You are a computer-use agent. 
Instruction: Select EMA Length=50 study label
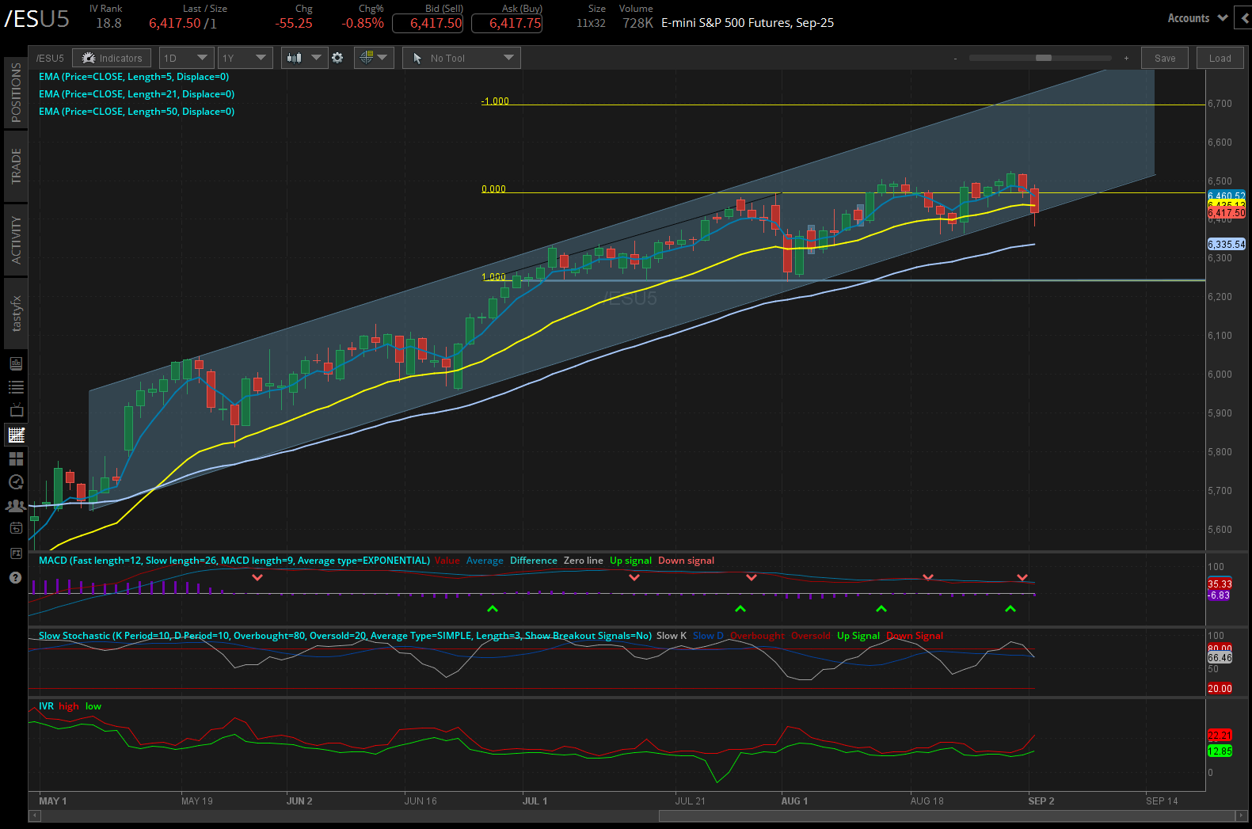click(136, 112)
